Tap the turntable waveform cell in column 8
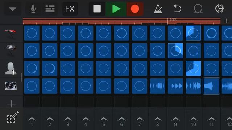Viewport: 232px width, 130px height. pos(157,86)
